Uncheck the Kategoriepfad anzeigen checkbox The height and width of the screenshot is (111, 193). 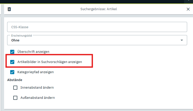pyautogui.click(x=12, y=72)
